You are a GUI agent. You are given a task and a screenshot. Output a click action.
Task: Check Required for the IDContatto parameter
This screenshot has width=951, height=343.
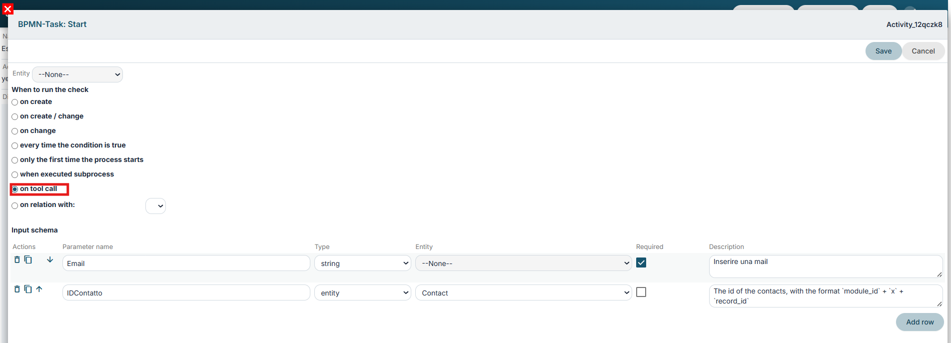641,292
